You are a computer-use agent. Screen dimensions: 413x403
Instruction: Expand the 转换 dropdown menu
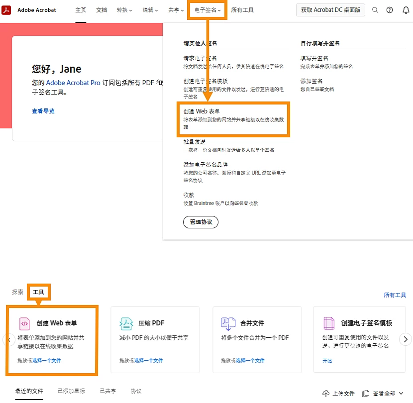(124, 10)
